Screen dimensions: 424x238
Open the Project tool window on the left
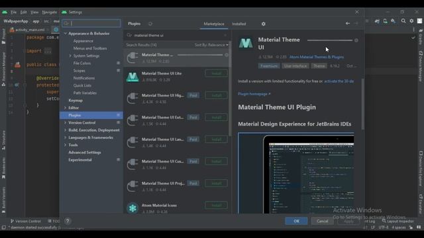[3, 36]
